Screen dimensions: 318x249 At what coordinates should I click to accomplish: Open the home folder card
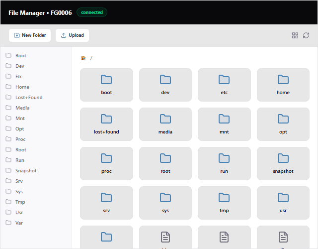click(283, 85)
